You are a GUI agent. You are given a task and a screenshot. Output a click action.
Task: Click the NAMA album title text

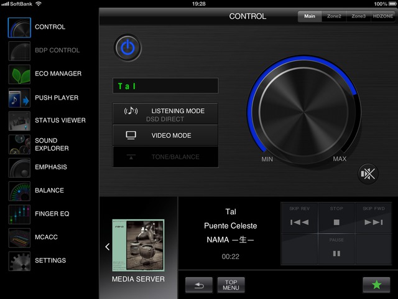click(230, 240)
